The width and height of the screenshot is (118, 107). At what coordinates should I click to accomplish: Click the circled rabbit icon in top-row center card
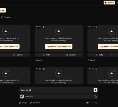[x=59, y=31]
